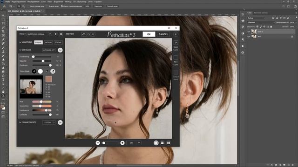
Task: Expand the Enhancements section
Action: point(20,122)
